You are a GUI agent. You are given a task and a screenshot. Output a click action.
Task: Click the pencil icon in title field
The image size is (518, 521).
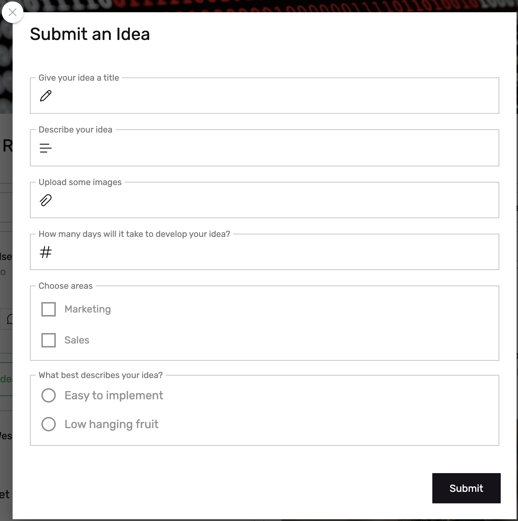pyautogui.click(x=46, y=96)
